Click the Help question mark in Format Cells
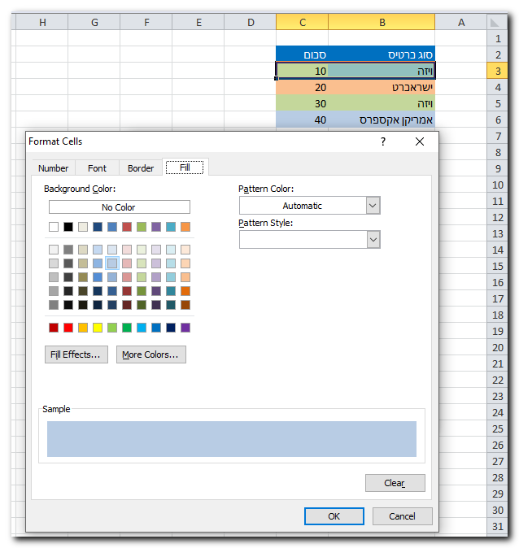Screen dimensions: 519x548 coord(383,141)
